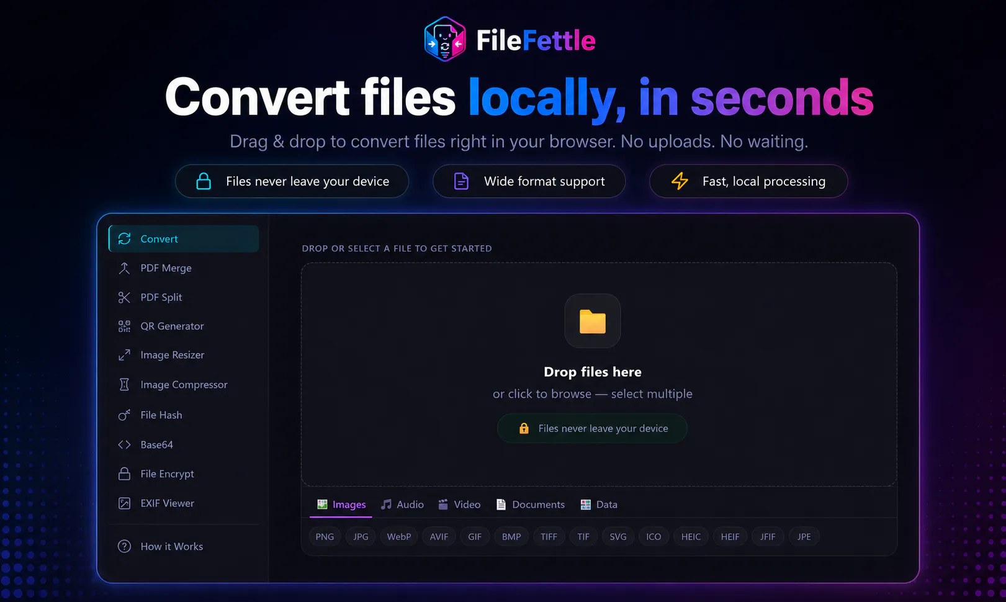This screenshot has width=1006, height=602.
Task: Click the TIFF format chip
Action: click(549, 537)
